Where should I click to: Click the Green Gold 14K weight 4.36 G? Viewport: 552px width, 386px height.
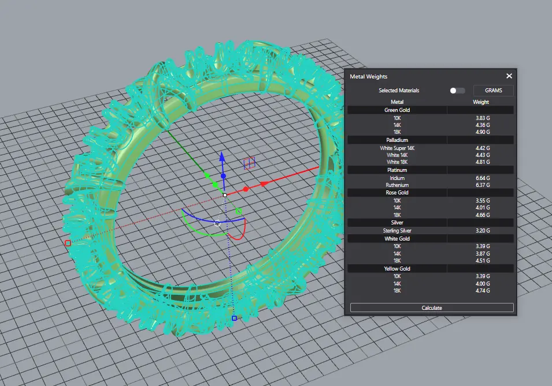[x=483, y=125]
